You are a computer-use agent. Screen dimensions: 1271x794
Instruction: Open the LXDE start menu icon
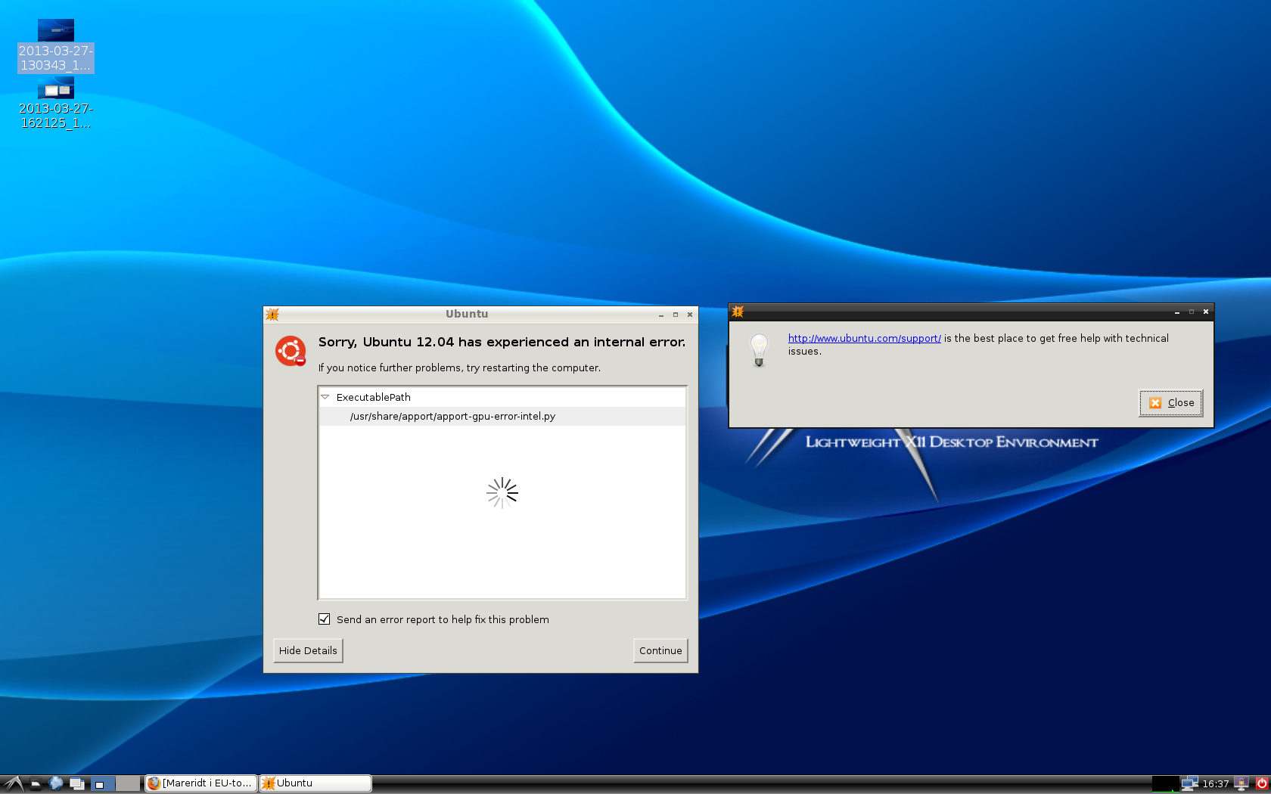click(14, 783)
